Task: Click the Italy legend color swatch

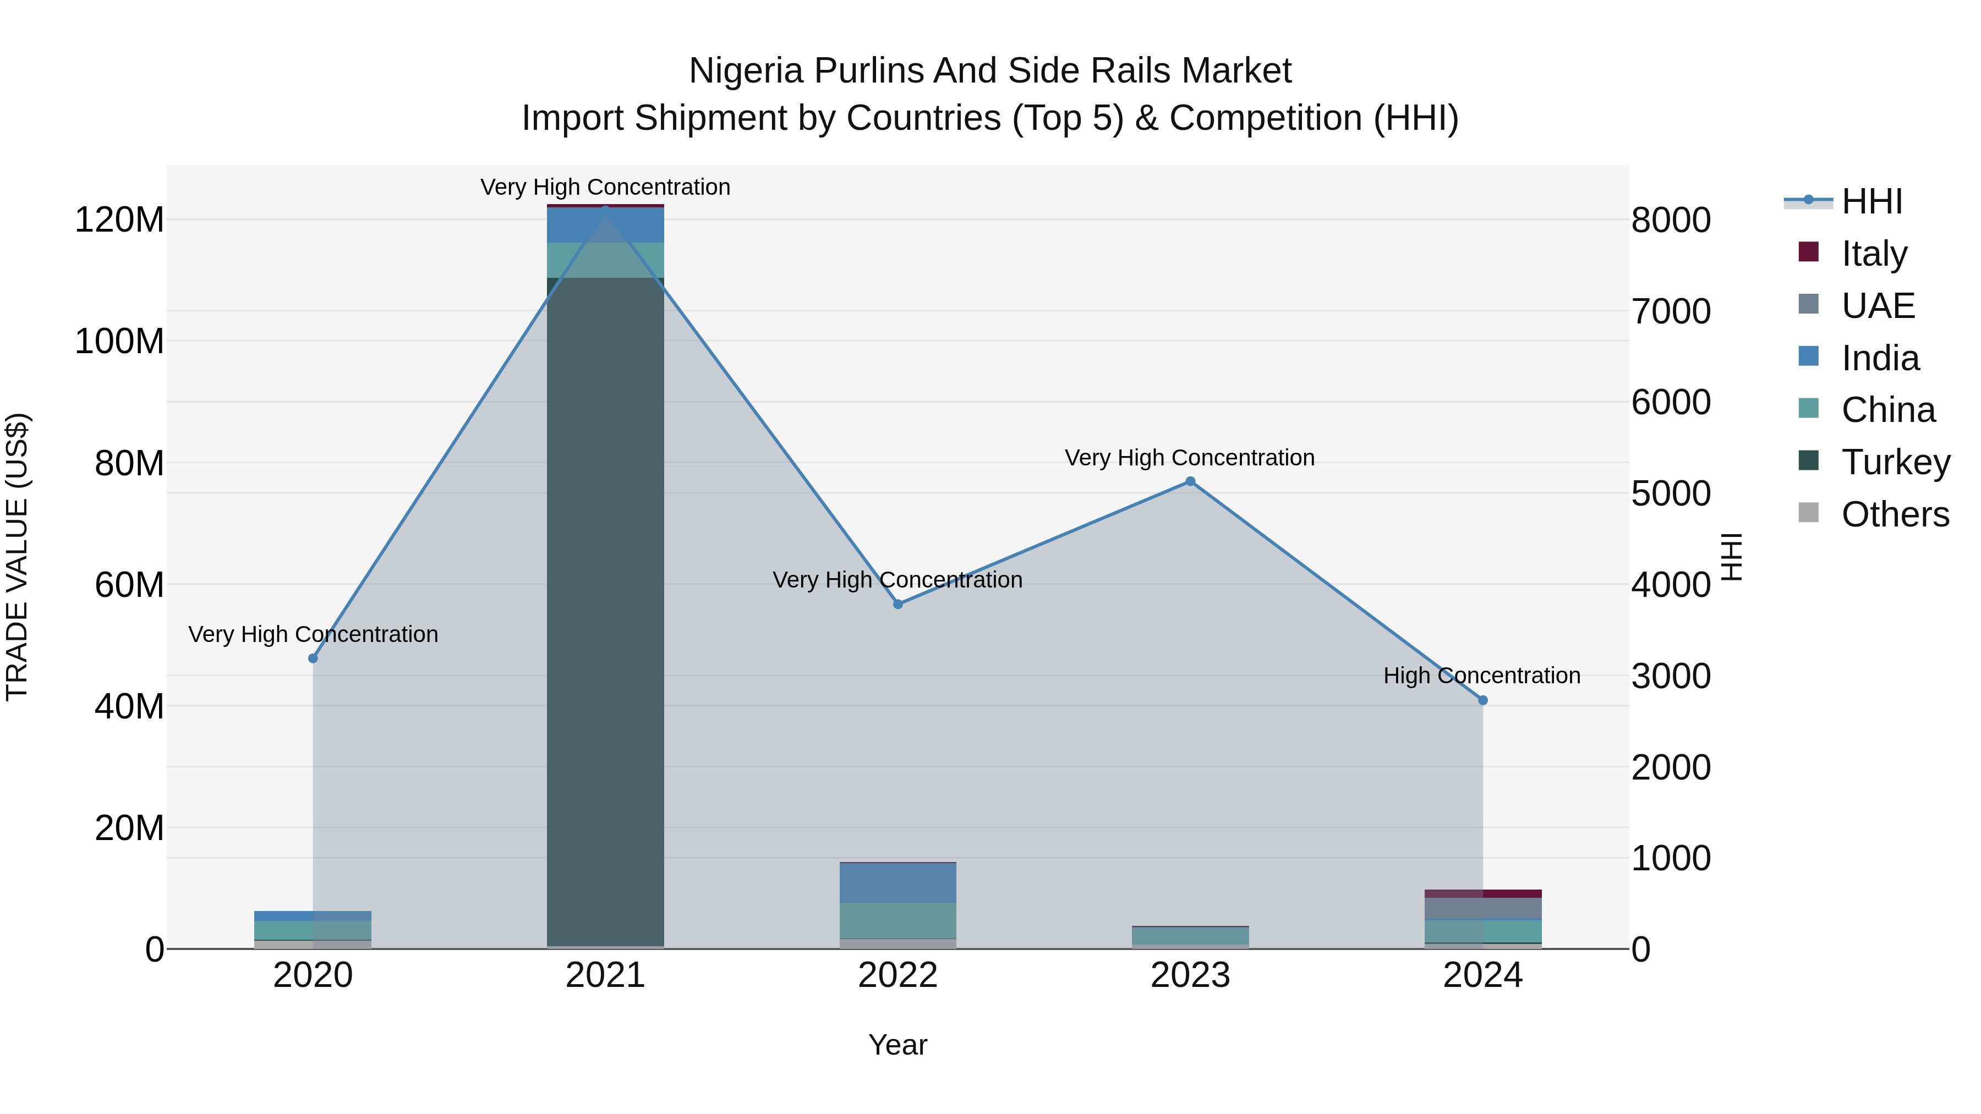Action: (1809, 252)
